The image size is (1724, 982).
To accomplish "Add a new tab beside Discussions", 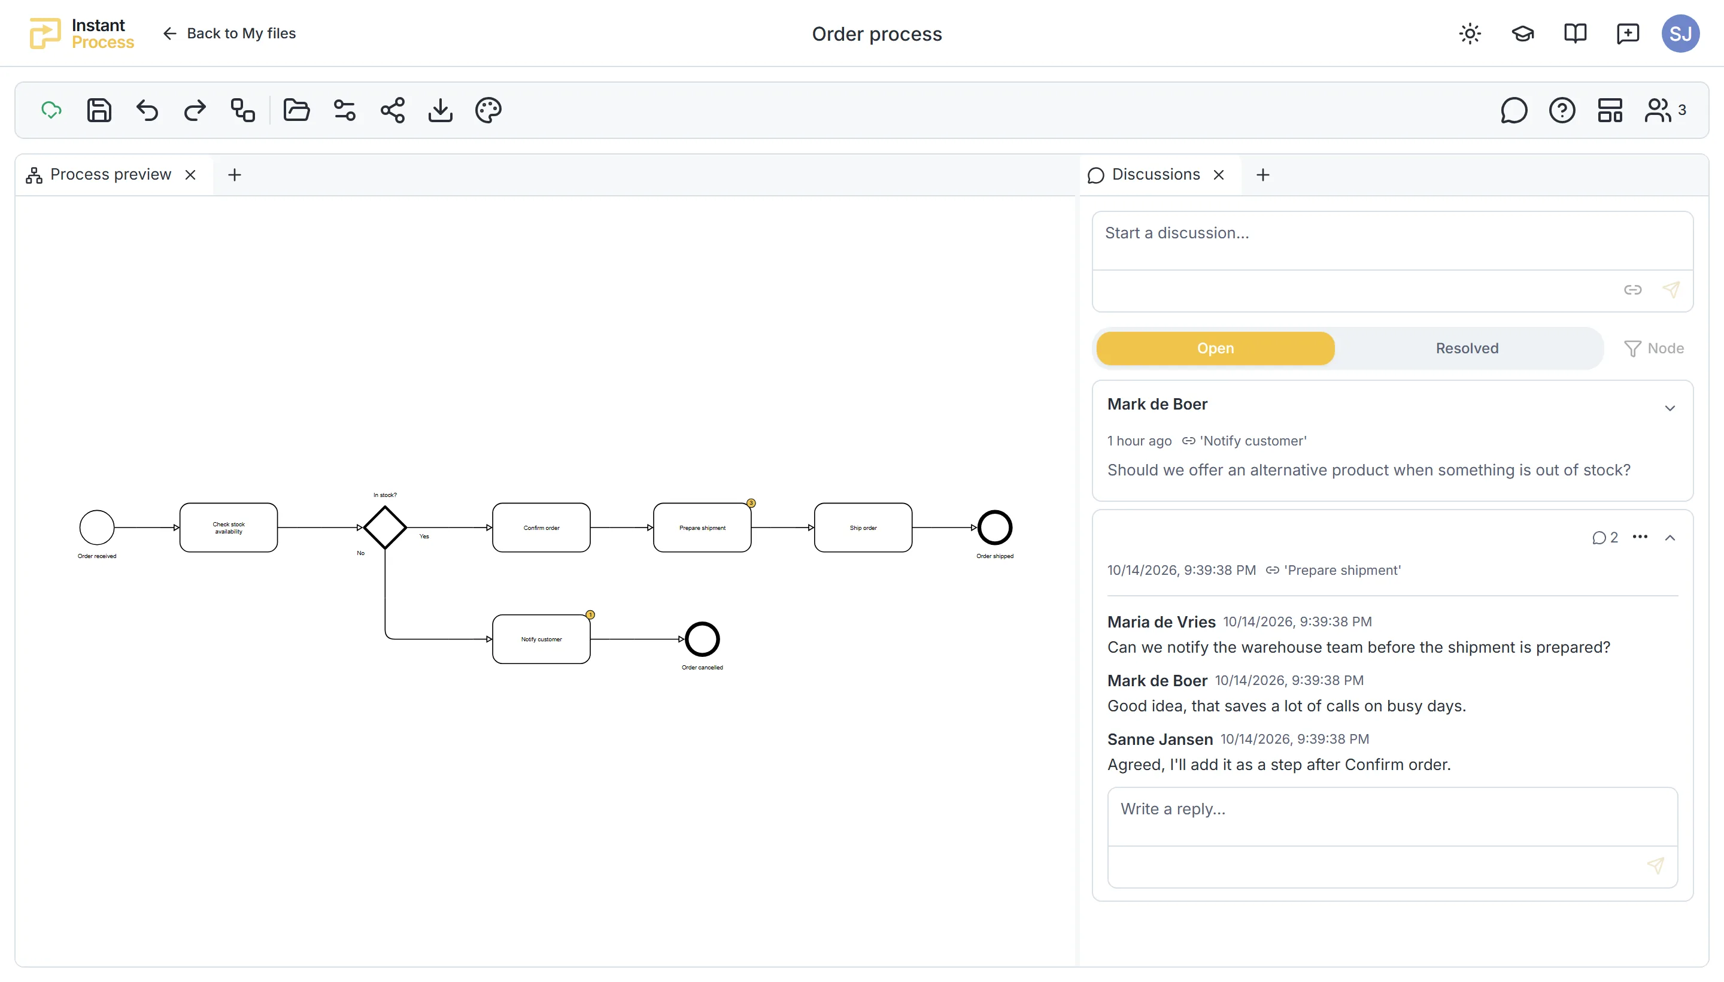I will tap(1263, 175).
